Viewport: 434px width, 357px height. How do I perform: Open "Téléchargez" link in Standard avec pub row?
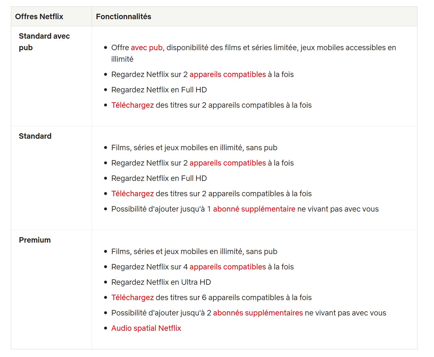click(x=133, y=105)
